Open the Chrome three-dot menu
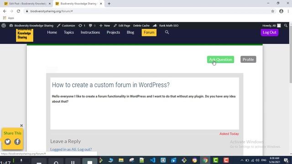 [288, 11]
